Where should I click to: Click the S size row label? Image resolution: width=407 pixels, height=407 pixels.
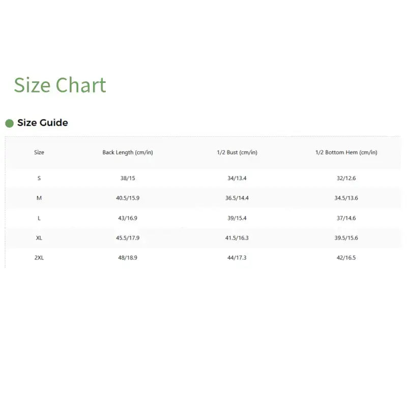click(39, 178)
